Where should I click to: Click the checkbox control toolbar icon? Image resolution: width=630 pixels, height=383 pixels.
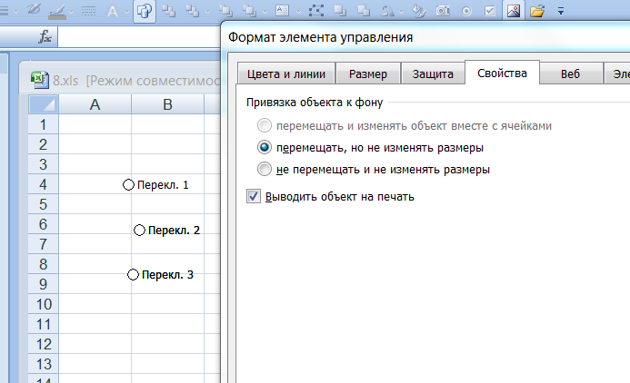490,12
